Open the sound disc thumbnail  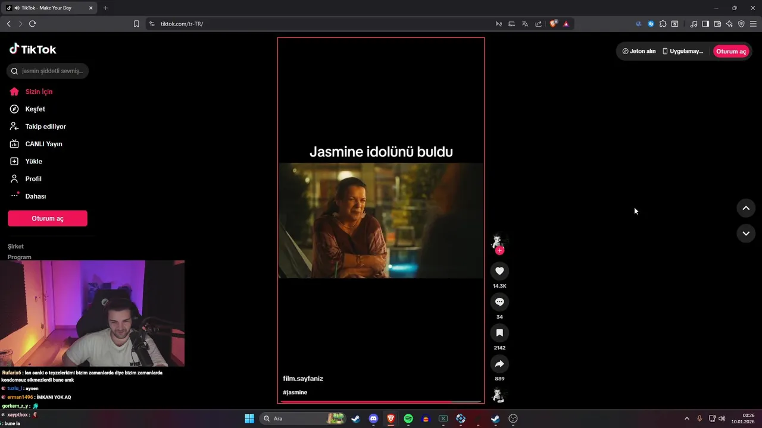(x=498, y=395)
